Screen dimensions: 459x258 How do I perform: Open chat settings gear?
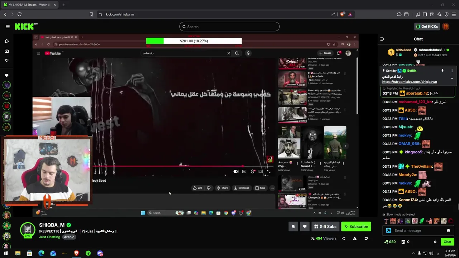tap(435, 242)
